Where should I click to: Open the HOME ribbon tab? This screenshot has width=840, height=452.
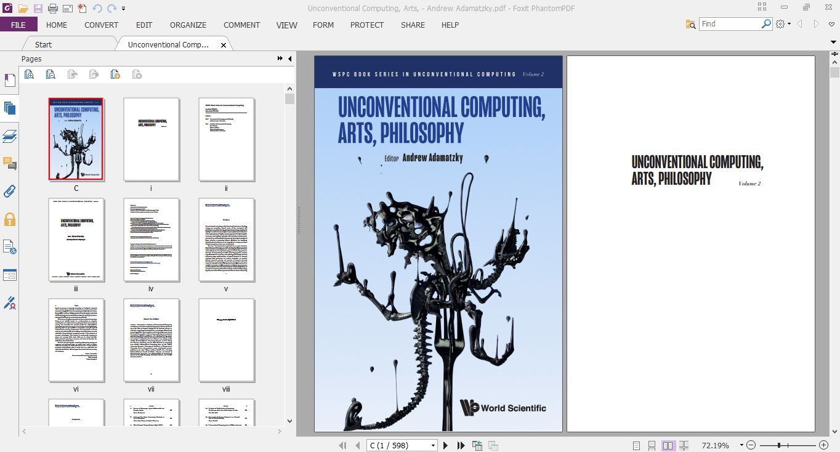[57, 25]
